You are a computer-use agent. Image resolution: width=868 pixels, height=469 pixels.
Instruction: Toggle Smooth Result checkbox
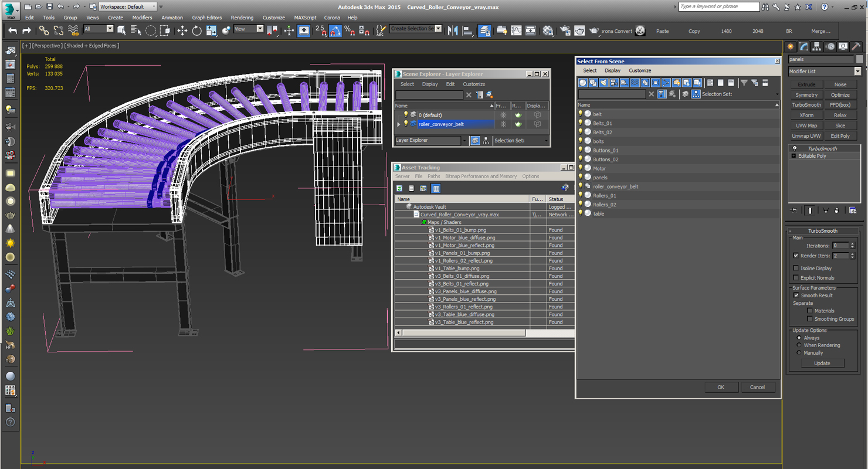point(796,295)
